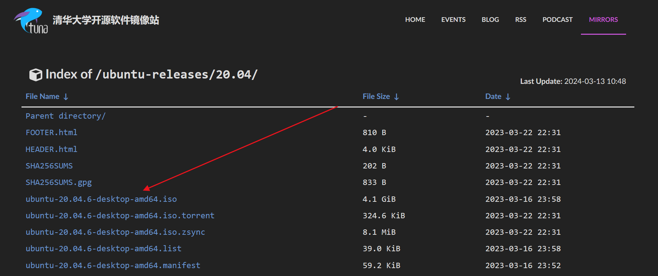This screenshot has width=658, height=276.
Task: Click the 59.2 KiB file size
Action: tap(382, 265)
